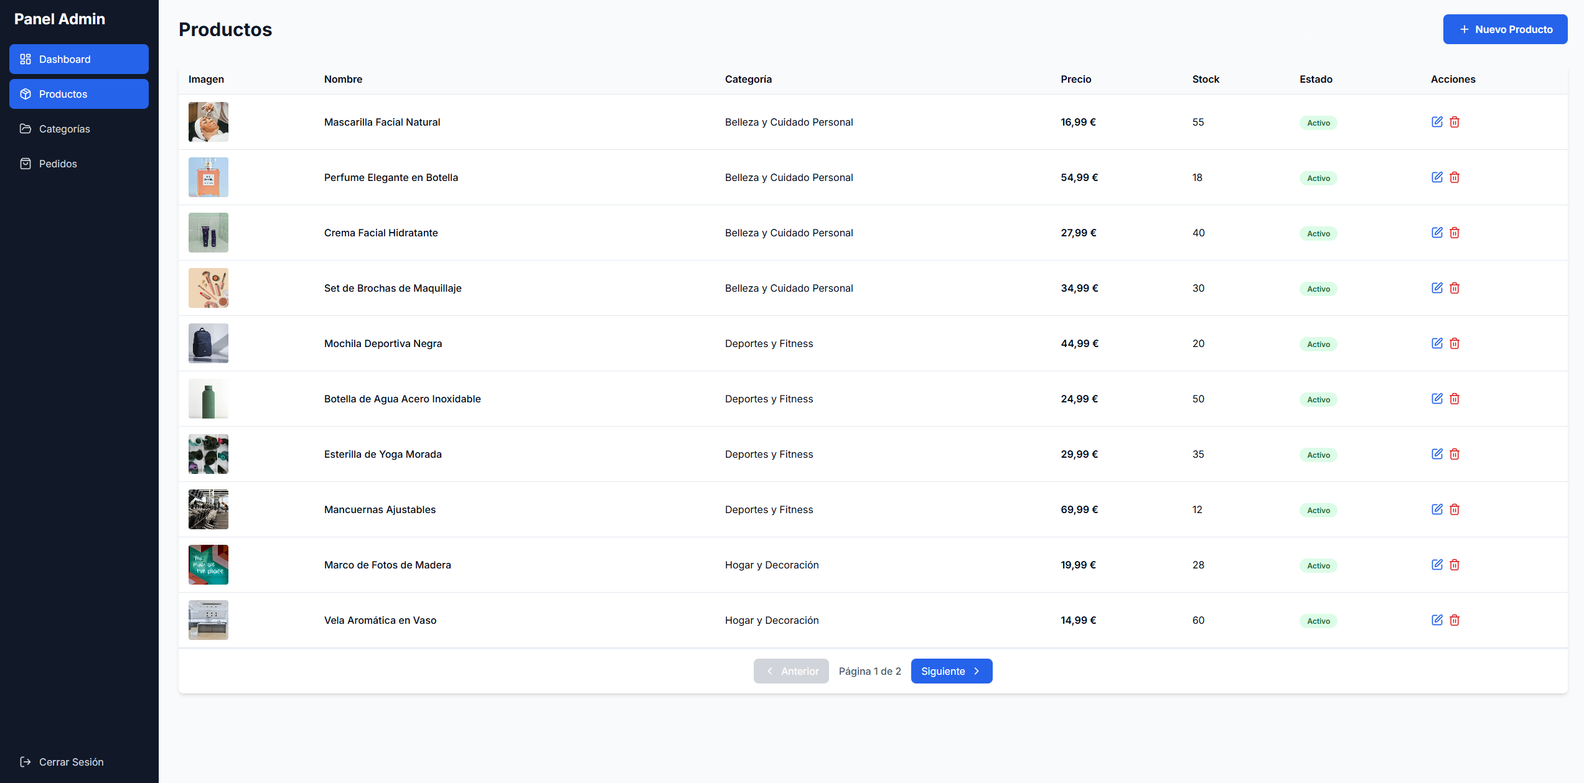1584x783 pixels.
Task: Click the Activo badge for Mancuernas Ajustables
Action: [x=1318, y=511]
